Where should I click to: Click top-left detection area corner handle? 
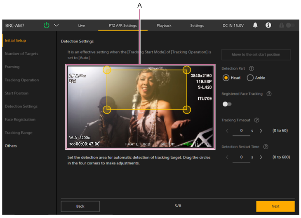[x=107, y=70]
